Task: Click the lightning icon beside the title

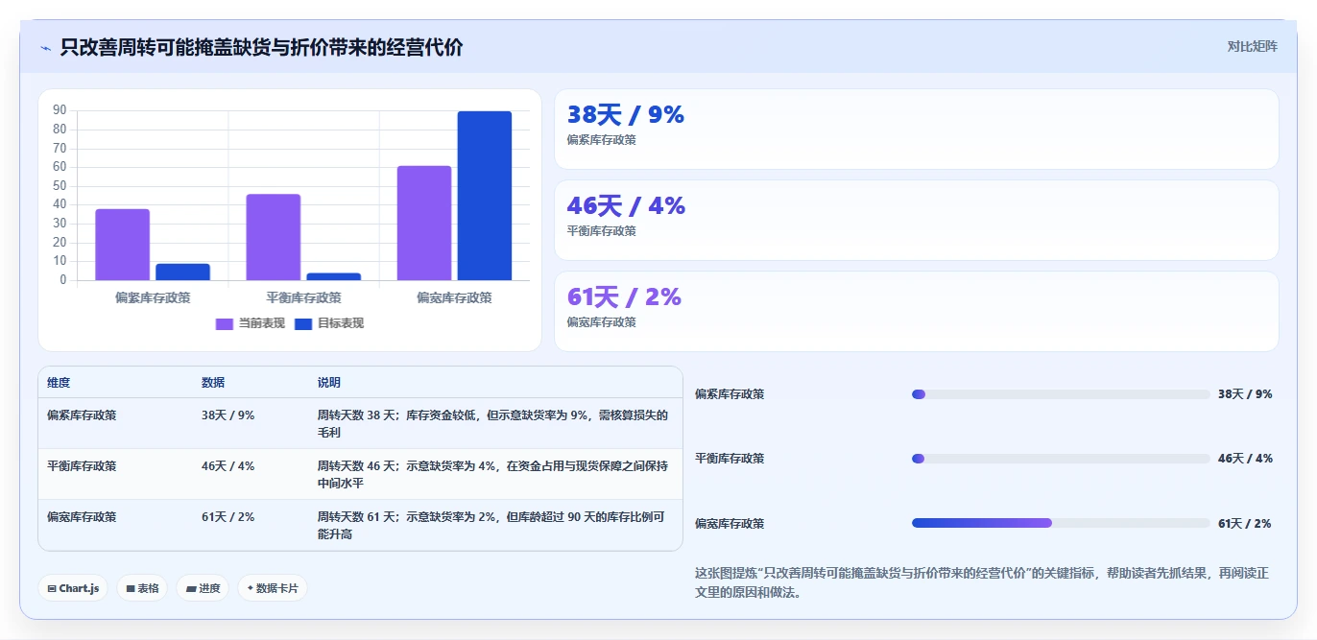Action: 45,48
